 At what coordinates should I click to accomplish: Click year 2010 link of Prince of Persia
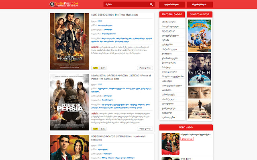click(x=100, y=84)
